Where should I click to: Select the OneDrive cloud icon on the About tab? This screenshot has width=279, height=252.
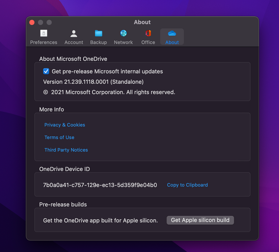tap(172, 33)
